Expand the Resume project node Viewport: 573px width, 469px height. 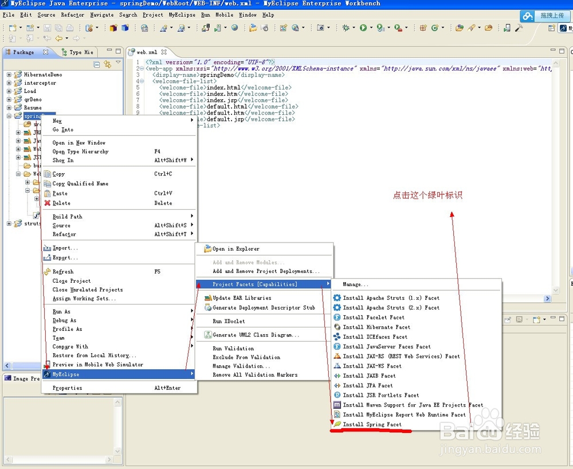click(9, 107)
